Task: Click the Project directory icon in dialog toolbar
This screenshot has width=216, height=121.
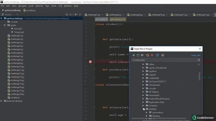Action: tap(142, 55)
